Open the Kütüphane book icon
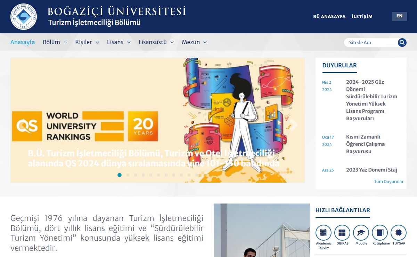Viewport: 417px width, 257px height. (380, 233)
